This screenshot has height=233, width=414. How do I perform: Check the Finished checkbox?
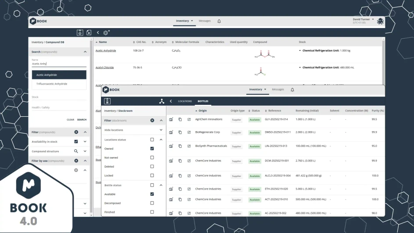[152, 212]
